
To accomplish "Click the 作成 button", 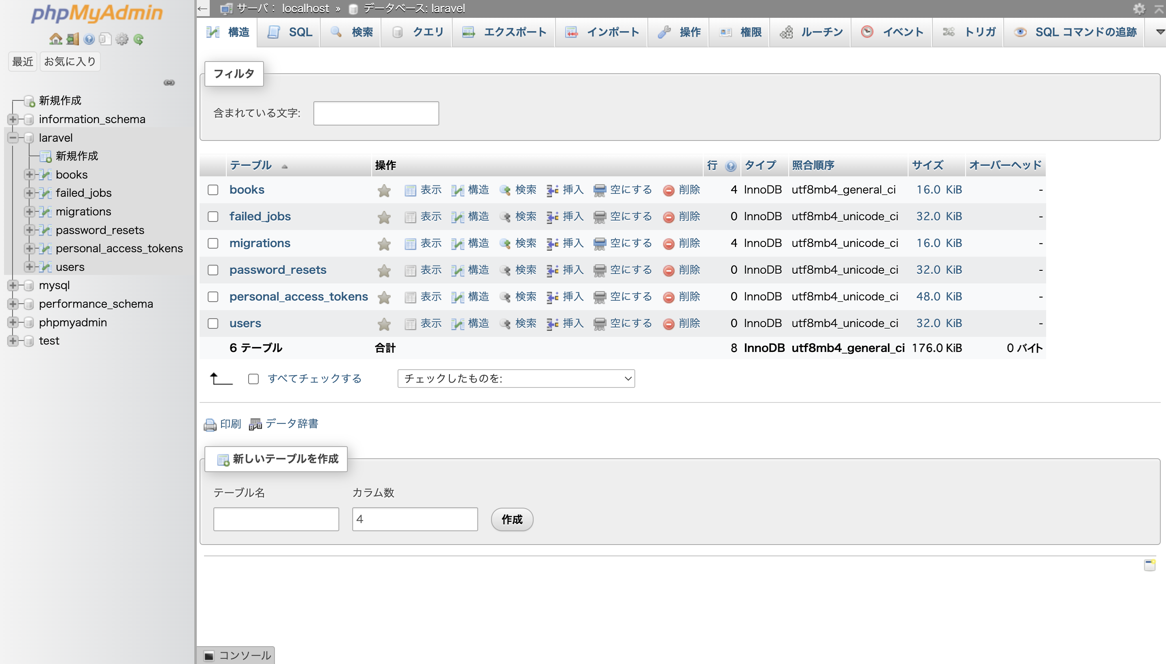I will [512, 519].
